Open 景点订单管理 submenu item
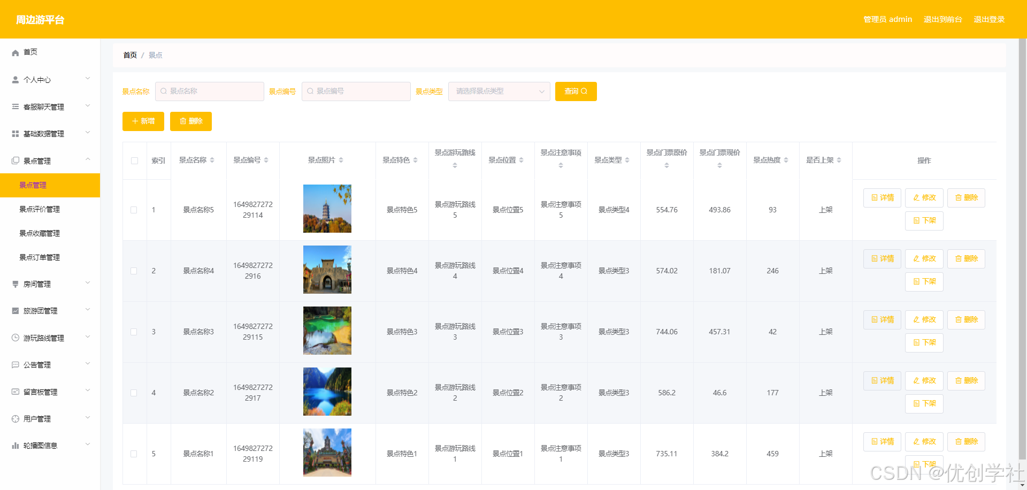The width and height of the screenshot is (1027, 490). (40, 257)
